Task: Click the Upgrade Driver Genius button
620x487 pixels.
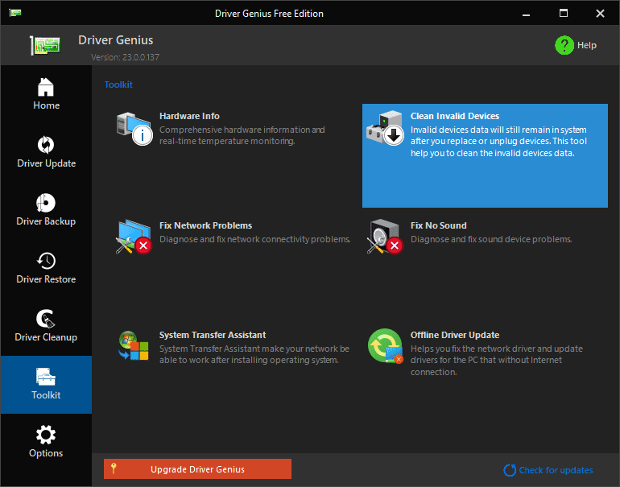Action: pos(198,468)
